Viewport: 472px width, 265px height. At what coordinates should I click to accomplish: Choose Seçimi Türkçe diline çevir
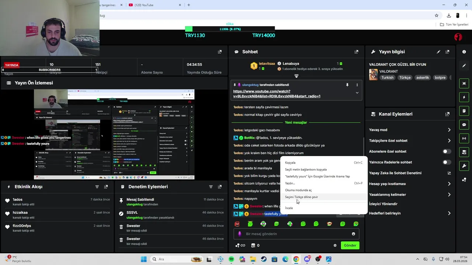pos(324,197)
